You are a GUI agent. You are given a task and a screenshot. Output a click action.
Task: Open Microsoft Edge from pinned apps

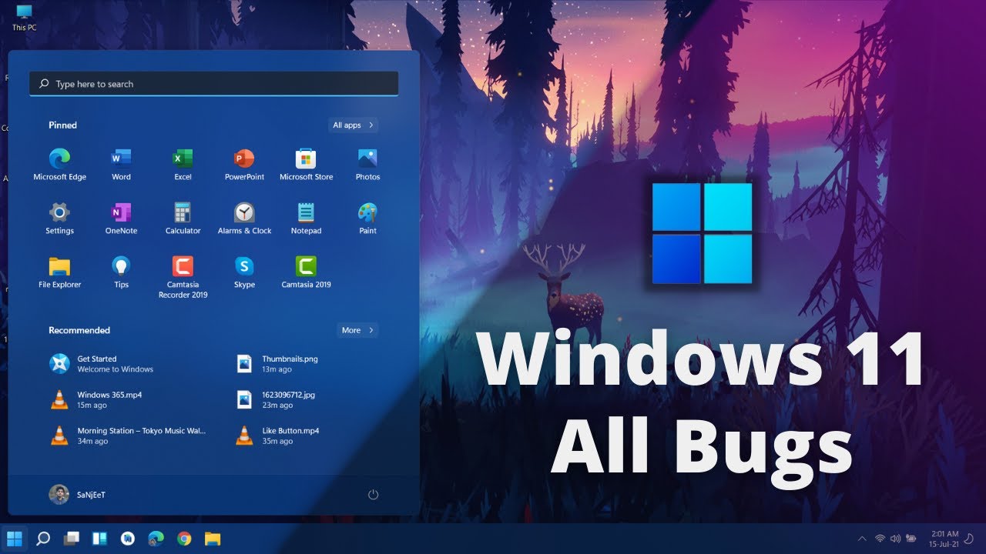coord(59,165)
